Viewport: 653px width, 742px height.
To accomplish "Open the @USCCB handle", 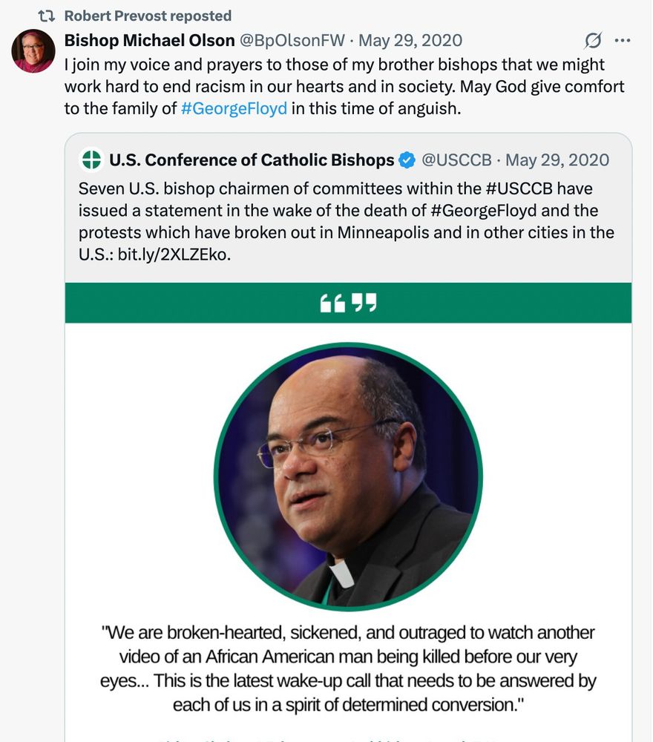I will (456, 160).
